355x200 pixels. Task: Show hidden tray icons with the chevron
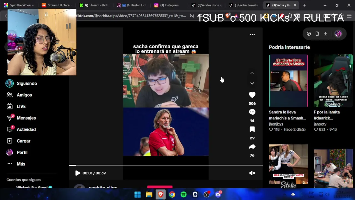tap(284, 194)
